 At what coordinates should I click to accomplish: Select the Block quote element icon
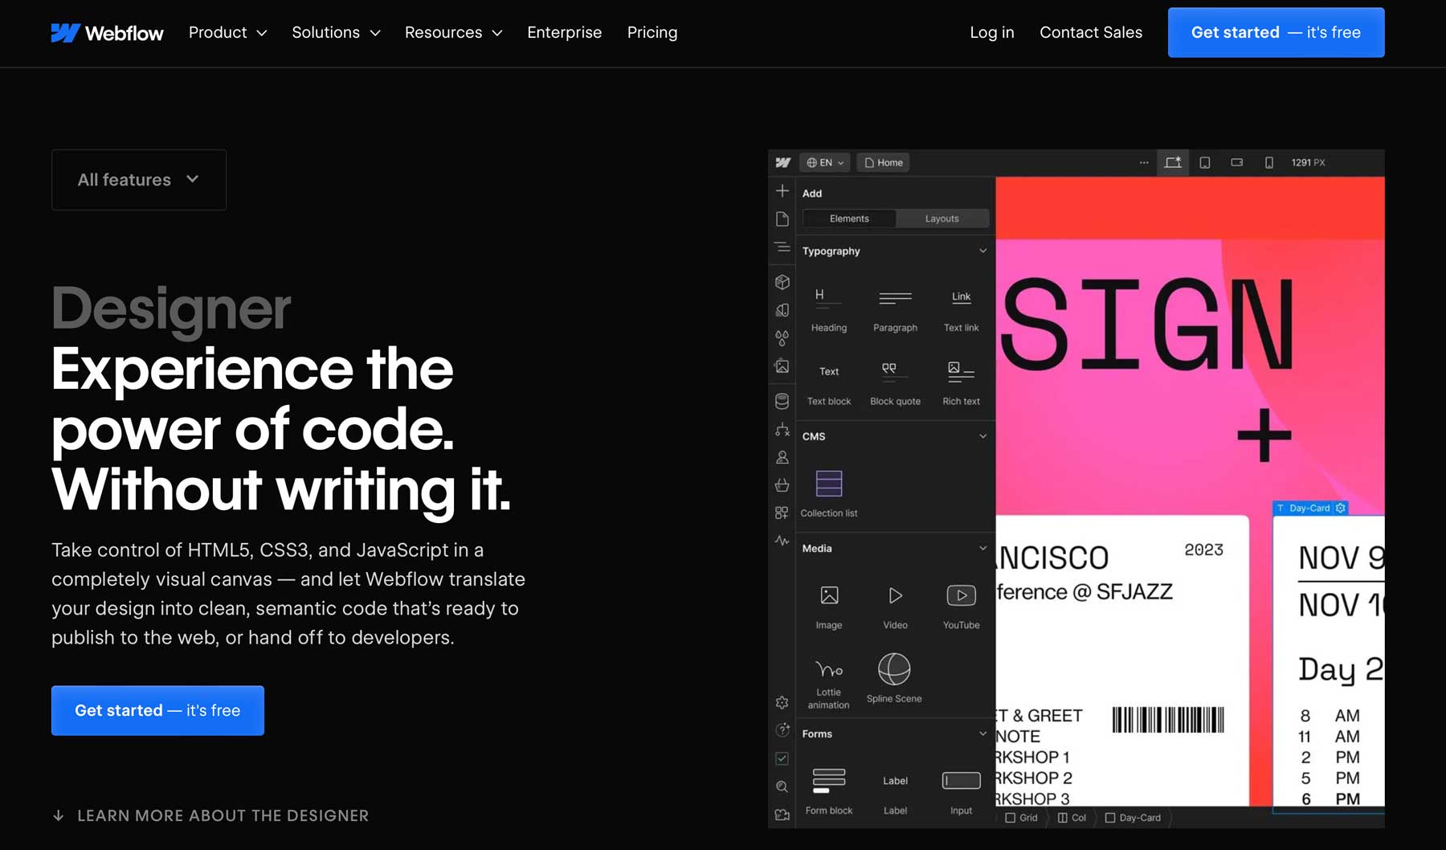click(894, 370)
